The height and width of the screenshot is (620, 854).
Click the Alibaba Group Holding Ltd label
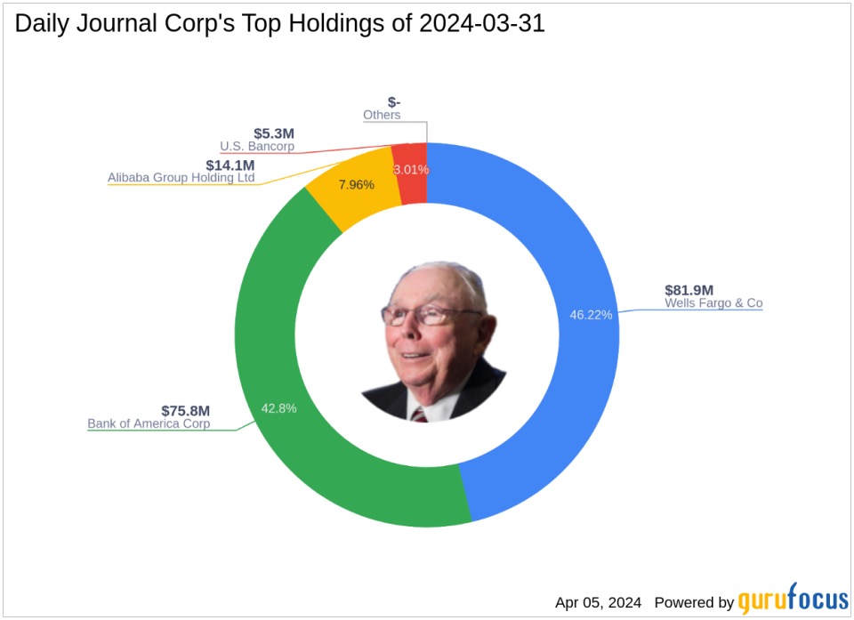[x=181, y=178]
